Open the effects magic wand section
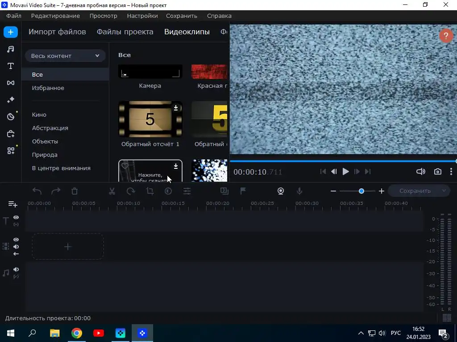 point(11,100)
